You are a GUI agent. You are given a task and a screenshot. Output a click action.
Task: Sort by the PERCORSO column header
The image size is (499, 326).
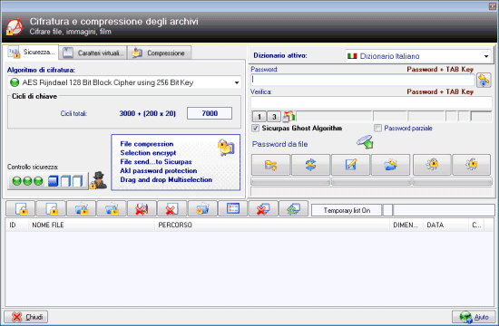[x=272, y=225]
